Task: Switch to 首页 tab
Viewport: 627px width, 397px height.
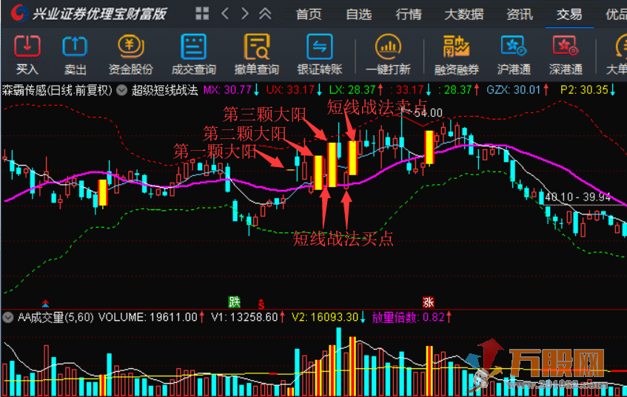Action: (309, 14)
